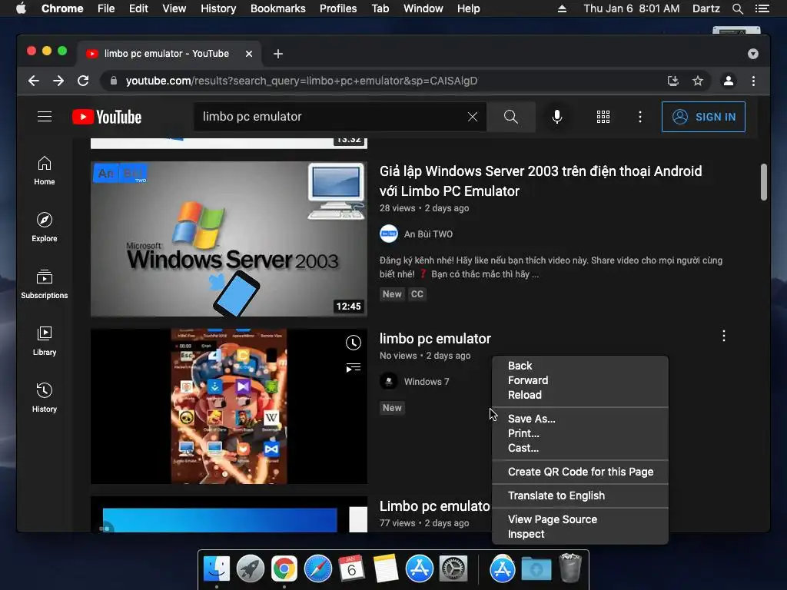Open Limbo pc emulator 77 views video

click(435, 505)
